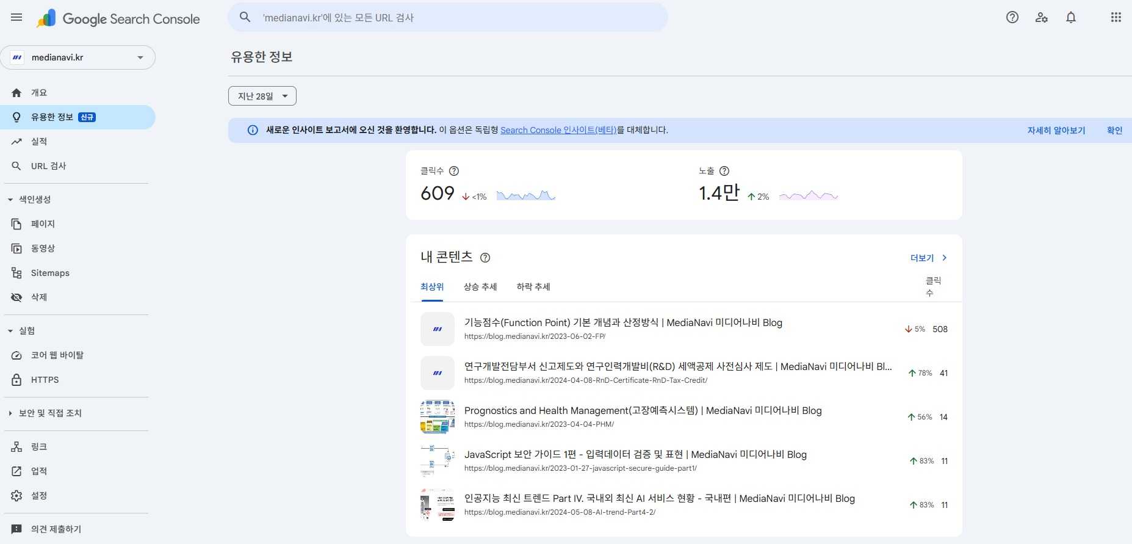Open the Search Console 인사이트(베타) link
Image resolution: width=1132 pixels, height=544 pixels.
click(x=558, y=130)
